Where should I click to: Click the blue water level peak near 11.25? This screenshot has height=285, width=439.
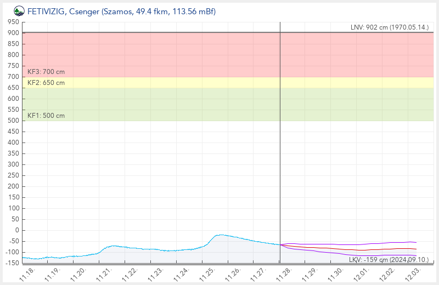pyautogui.click(x=221, y=235)
